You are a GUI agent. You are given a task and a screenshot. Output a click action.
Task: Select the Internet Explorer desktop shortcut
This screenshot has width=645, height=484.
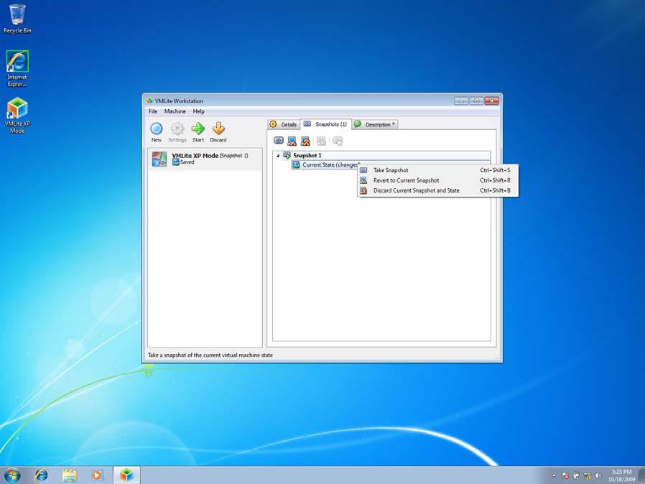point(17,68)
